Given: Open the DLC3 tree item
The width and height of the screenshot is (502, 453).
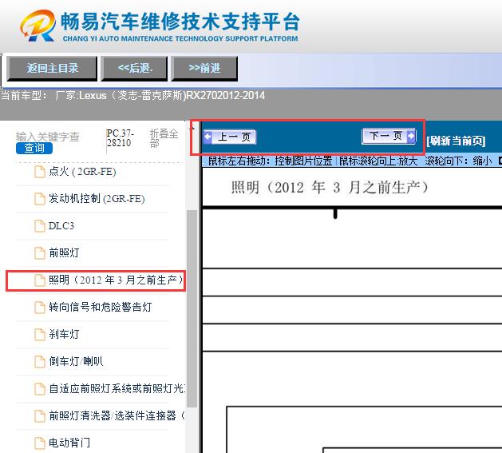Looking at the screenshot, I should pyautogui.click(x=61, y=225).
